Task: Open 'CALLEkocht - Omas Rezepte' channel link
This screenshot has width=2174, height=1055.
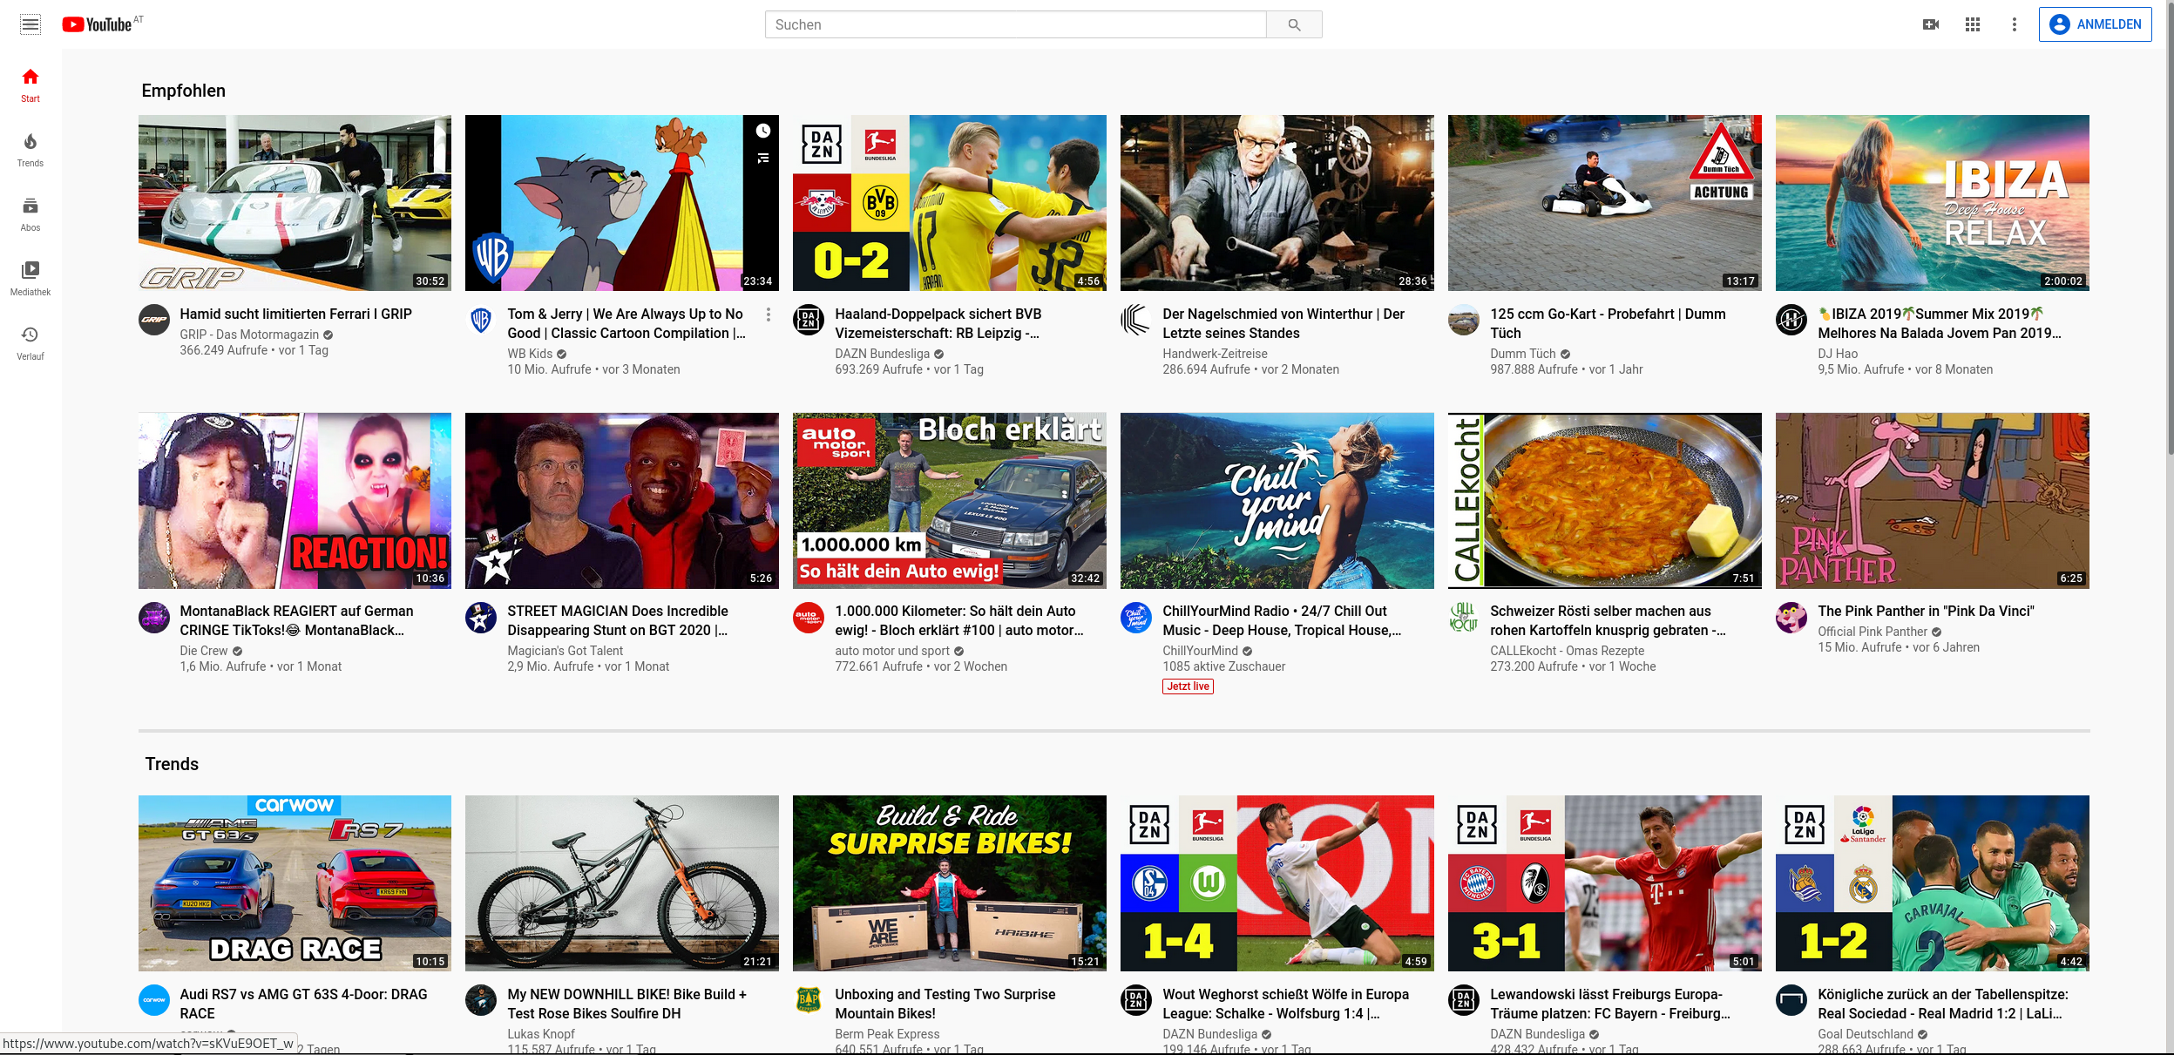Action: click(x=1567, y=651)
